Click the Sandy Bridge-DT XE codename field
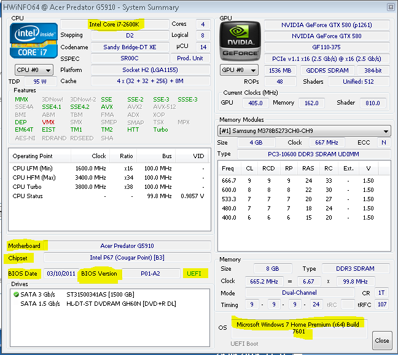Image resolution: width=398 pixels, height=355 pixels. pos(130,47)
